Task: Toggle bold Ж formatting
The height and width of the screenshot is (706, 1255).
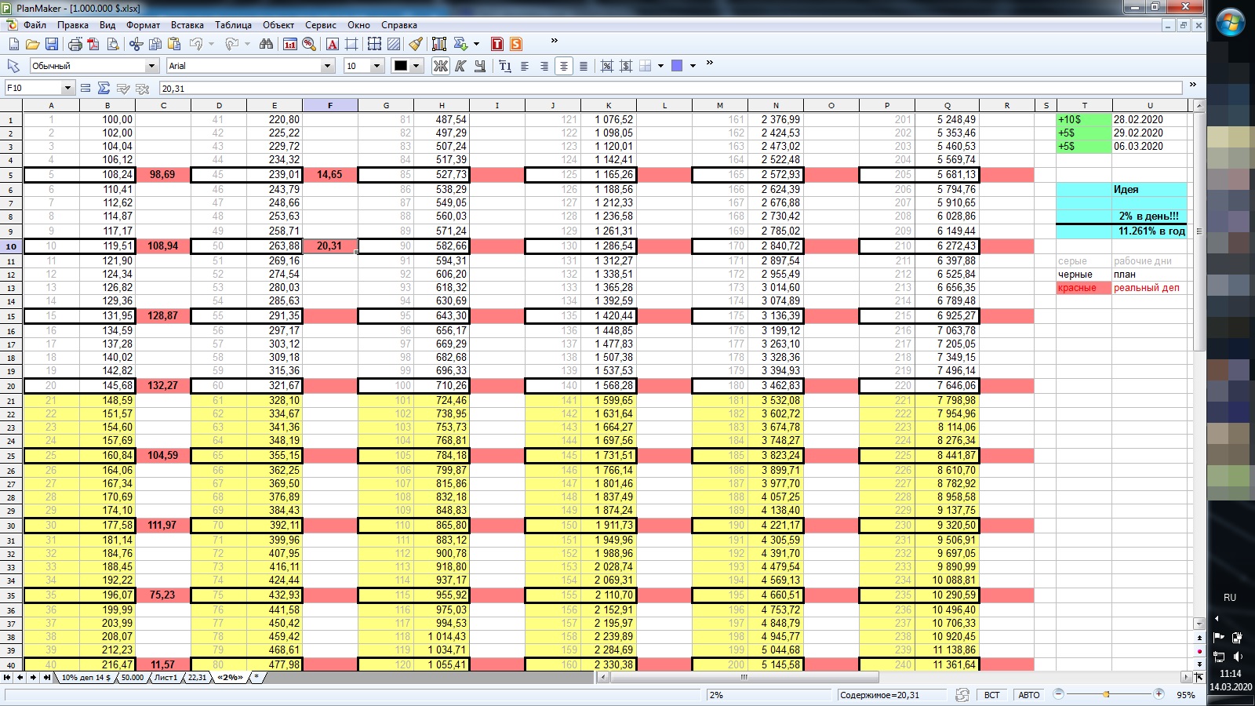Action: [441, 66]
